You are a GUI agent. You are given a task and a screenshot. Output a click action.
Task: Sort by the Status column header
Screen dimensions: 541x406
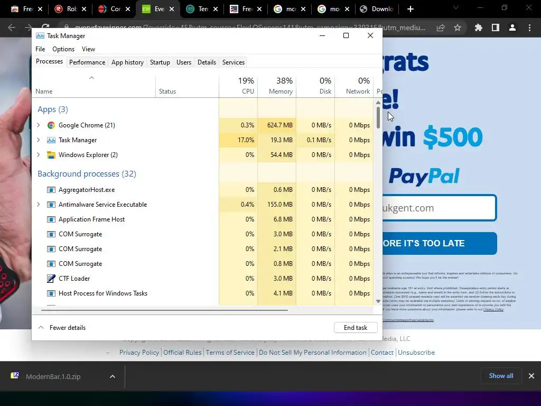point(188,86)
